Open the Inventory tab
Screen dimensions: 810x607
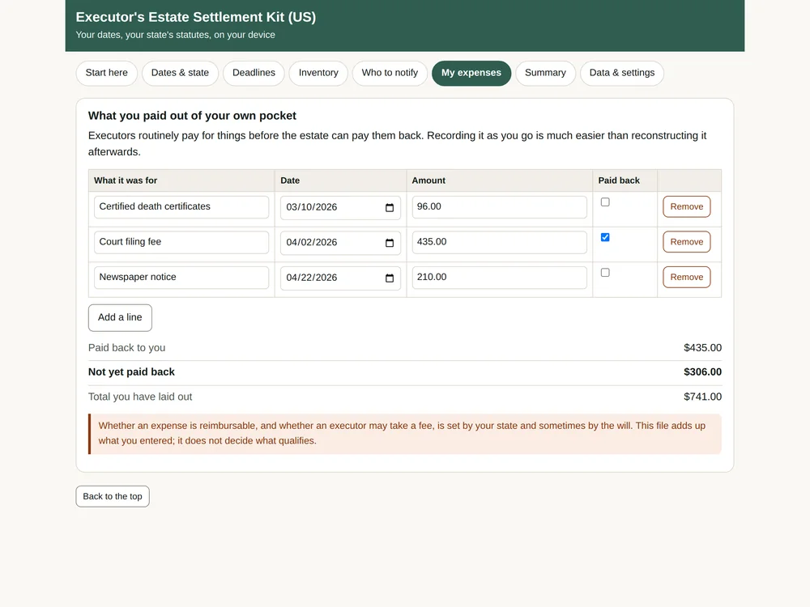[x=318, y=73]
